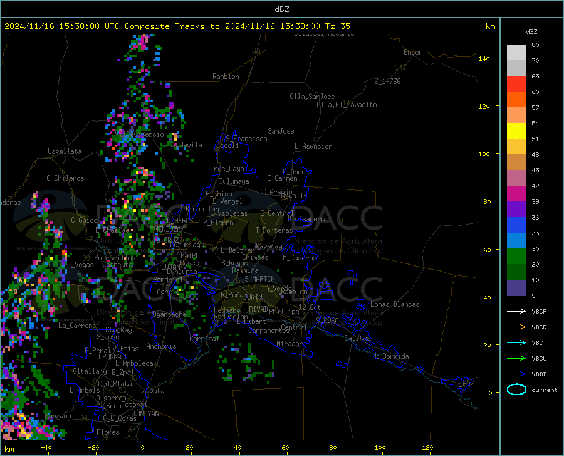
Task: Click the Clla.El_Cavadito map label
Action: (347, 105)
